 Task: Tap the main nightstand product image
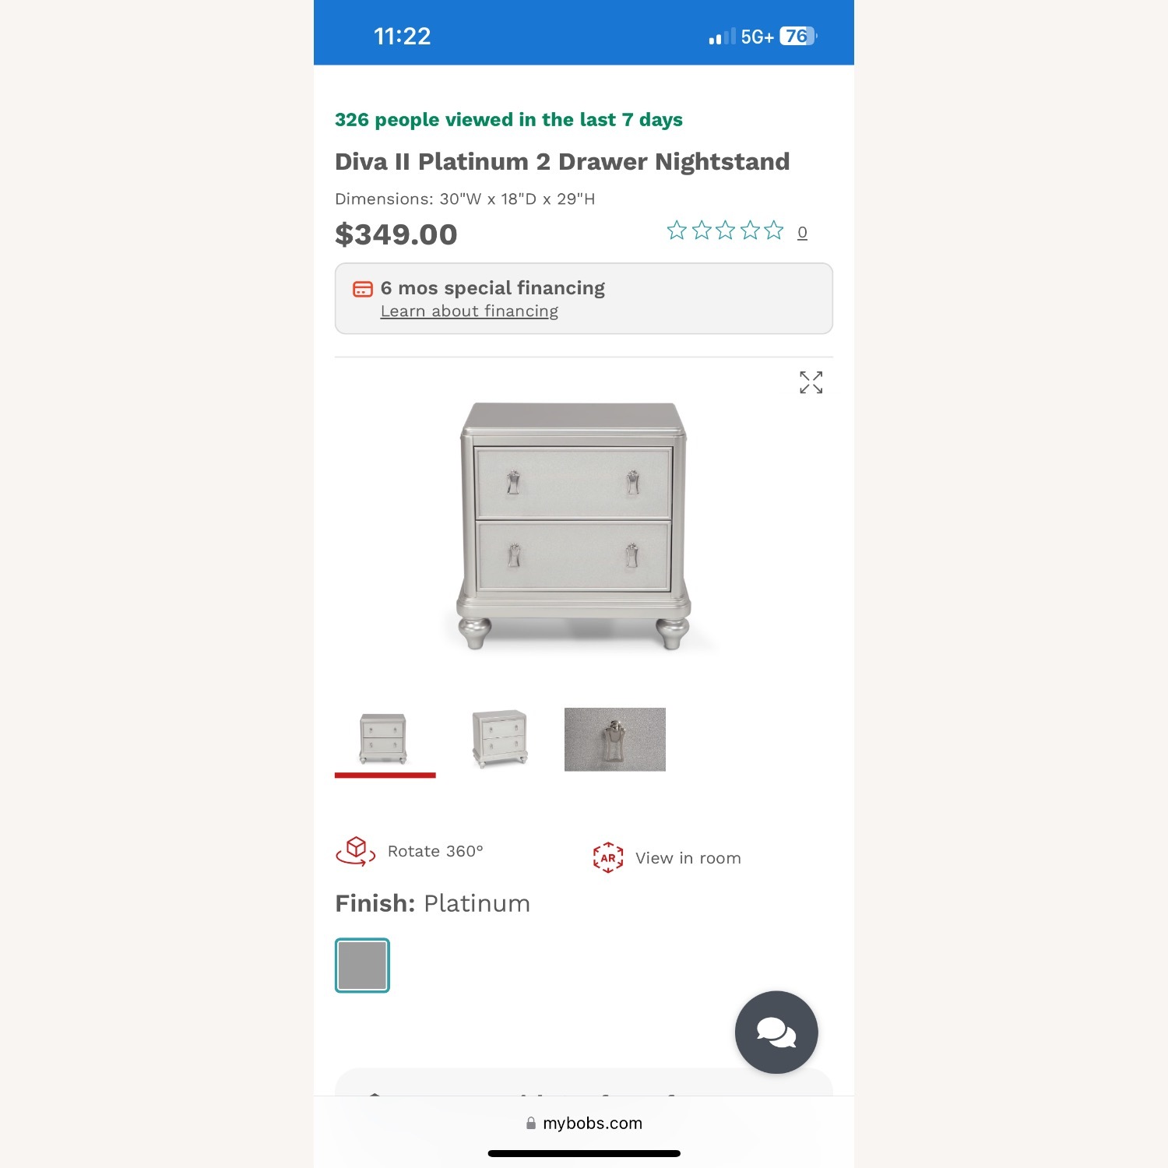(574, 526)
